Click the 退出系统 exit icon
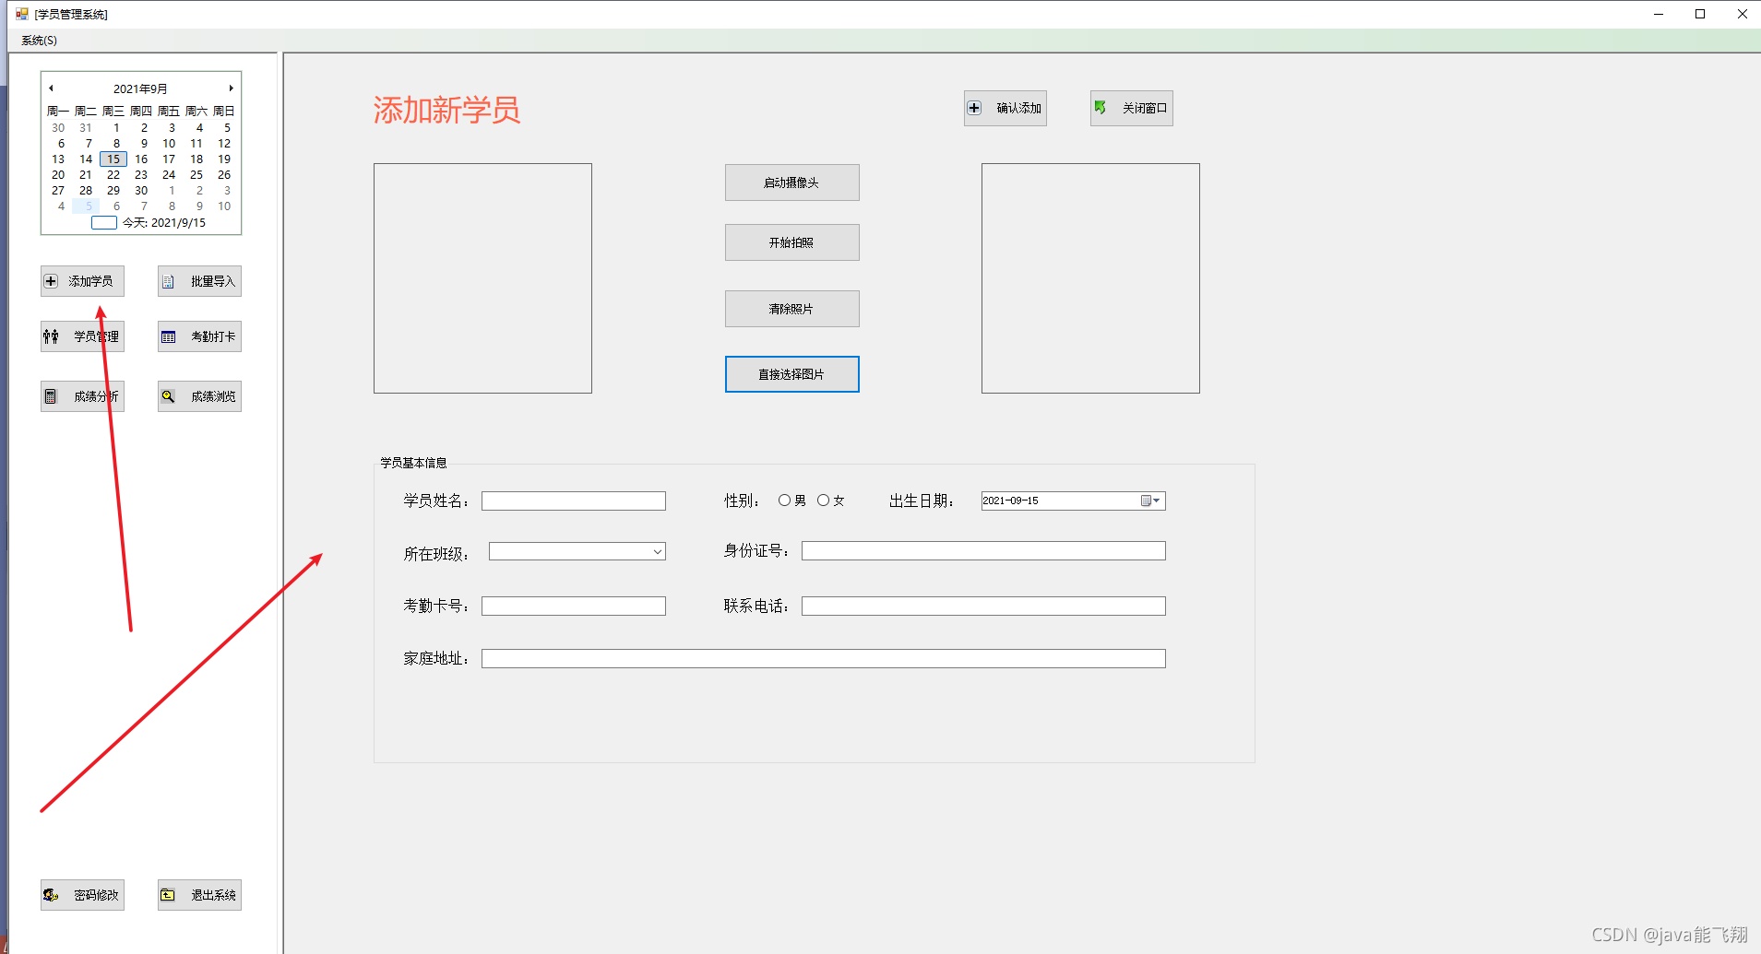Viewport: 1761px width, 954px height. [x=168, y=895]
